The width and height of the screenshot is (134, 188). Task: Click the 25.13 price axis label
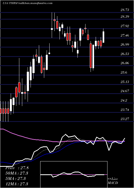pyautogui.click(x=125, y=82)
